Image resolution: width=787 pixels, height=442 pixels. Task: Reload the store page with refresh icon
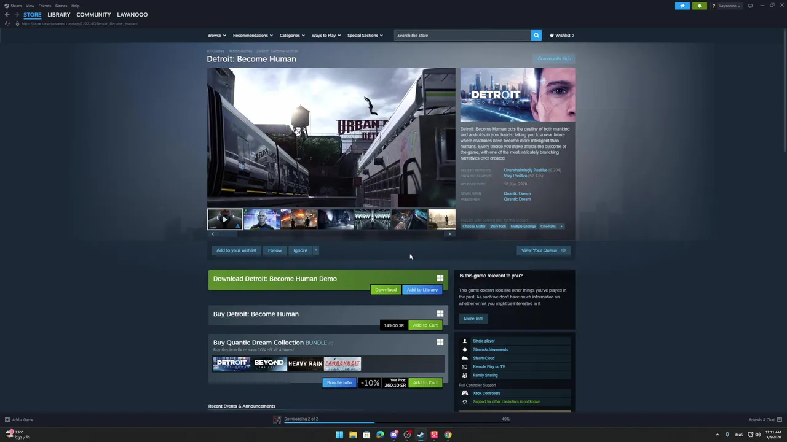coord(7,23)
